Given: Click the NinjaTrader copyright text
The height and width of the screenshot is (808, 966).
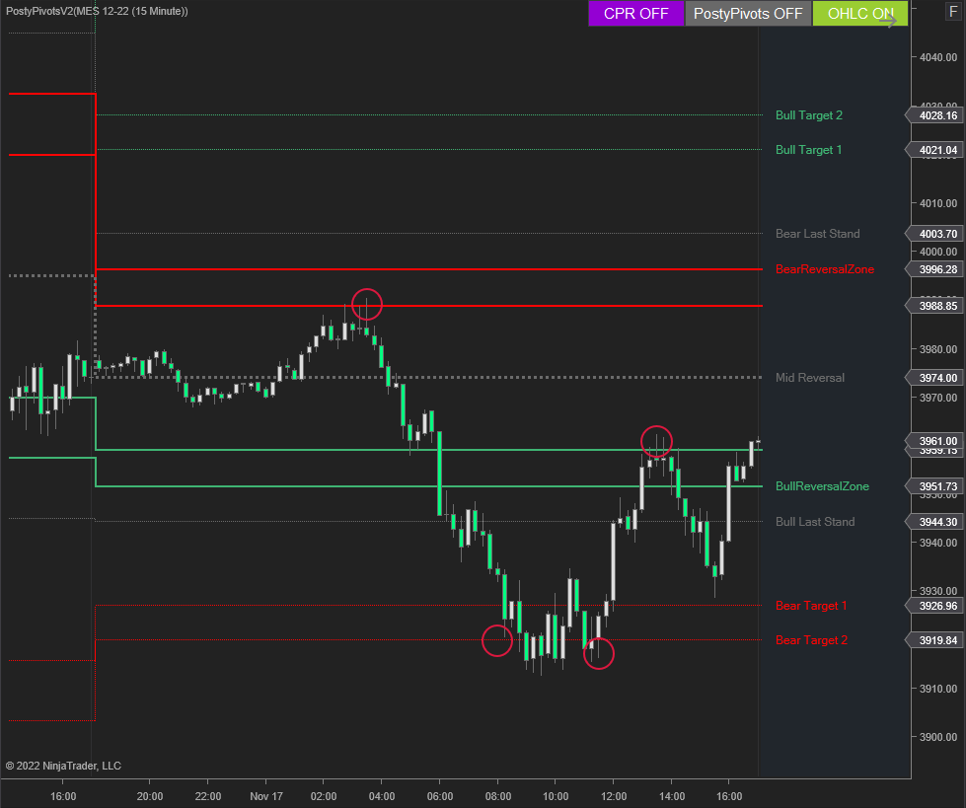Looking at the screenshot, I should click(63, 766).
